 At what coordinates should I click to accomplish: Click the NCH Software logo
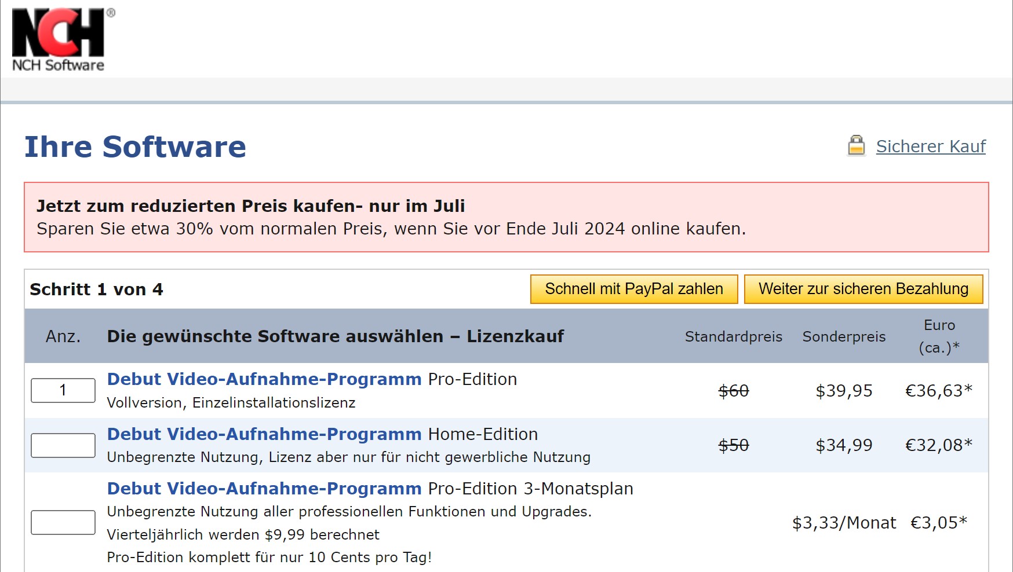[x=63, y=39]
